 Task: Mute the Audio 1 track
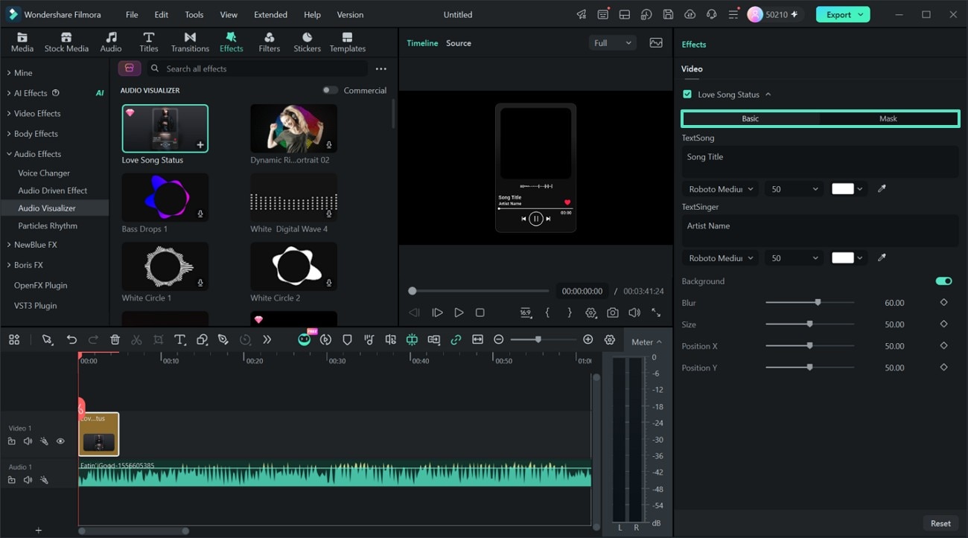28,480
